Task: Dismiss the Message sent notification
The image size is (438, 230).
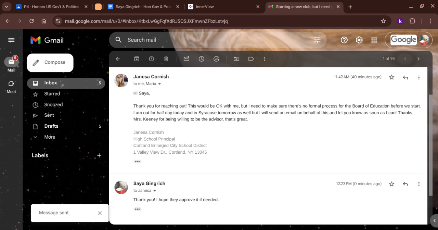Action: click(100, 213)
